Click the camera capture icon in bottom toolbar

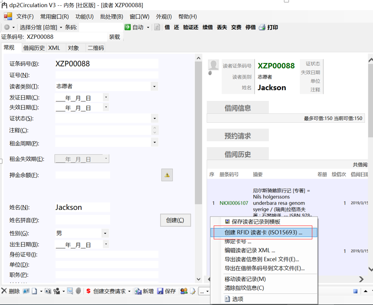pos(48,291)
